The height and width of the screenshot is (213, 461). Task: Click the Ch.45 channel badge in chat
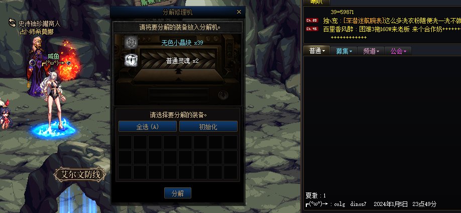pos(312,29)
